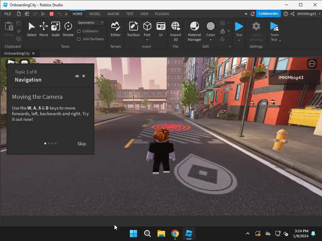The width and height of the screenshot is (322, 241).
Task: Click the grey play button in quick bar
Action: pos(43,14)
